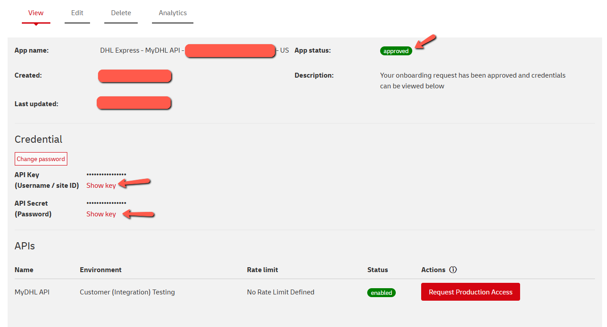Click the Change password button

(x=41, y=159)
